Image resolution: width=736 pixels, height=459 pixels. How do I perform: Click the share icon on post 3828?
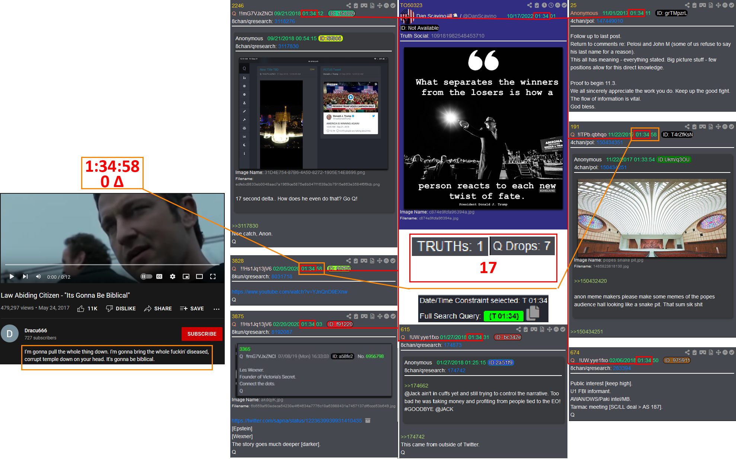point(349,261)
